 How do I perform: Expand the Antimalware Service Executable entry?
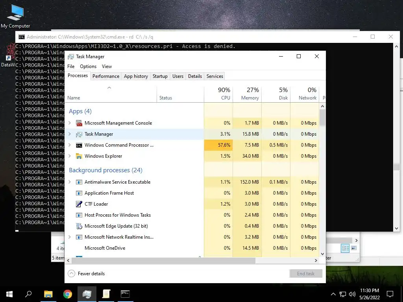70,182
